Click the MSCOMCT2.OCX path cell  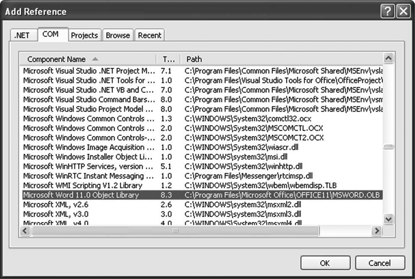click(x=254, y=138)
